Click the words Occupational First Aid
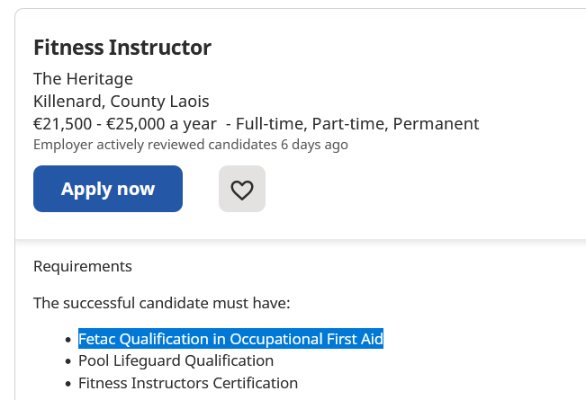Viewport: 586px width, 400px height. pyautogui.click(x=306, y=339)
